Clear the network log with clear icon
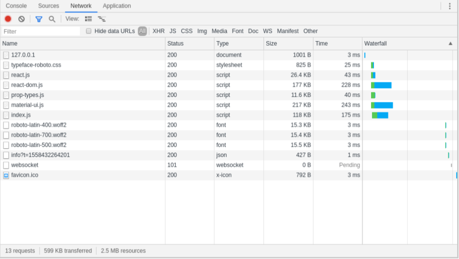The height and width of the screenshot is (259, 459). click(22, 19)
